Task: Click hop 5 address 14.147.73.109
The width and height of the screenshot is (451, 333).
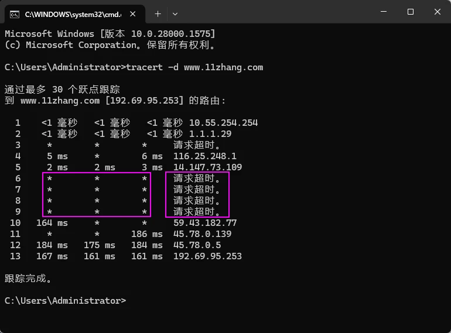Action: (207, 167)
